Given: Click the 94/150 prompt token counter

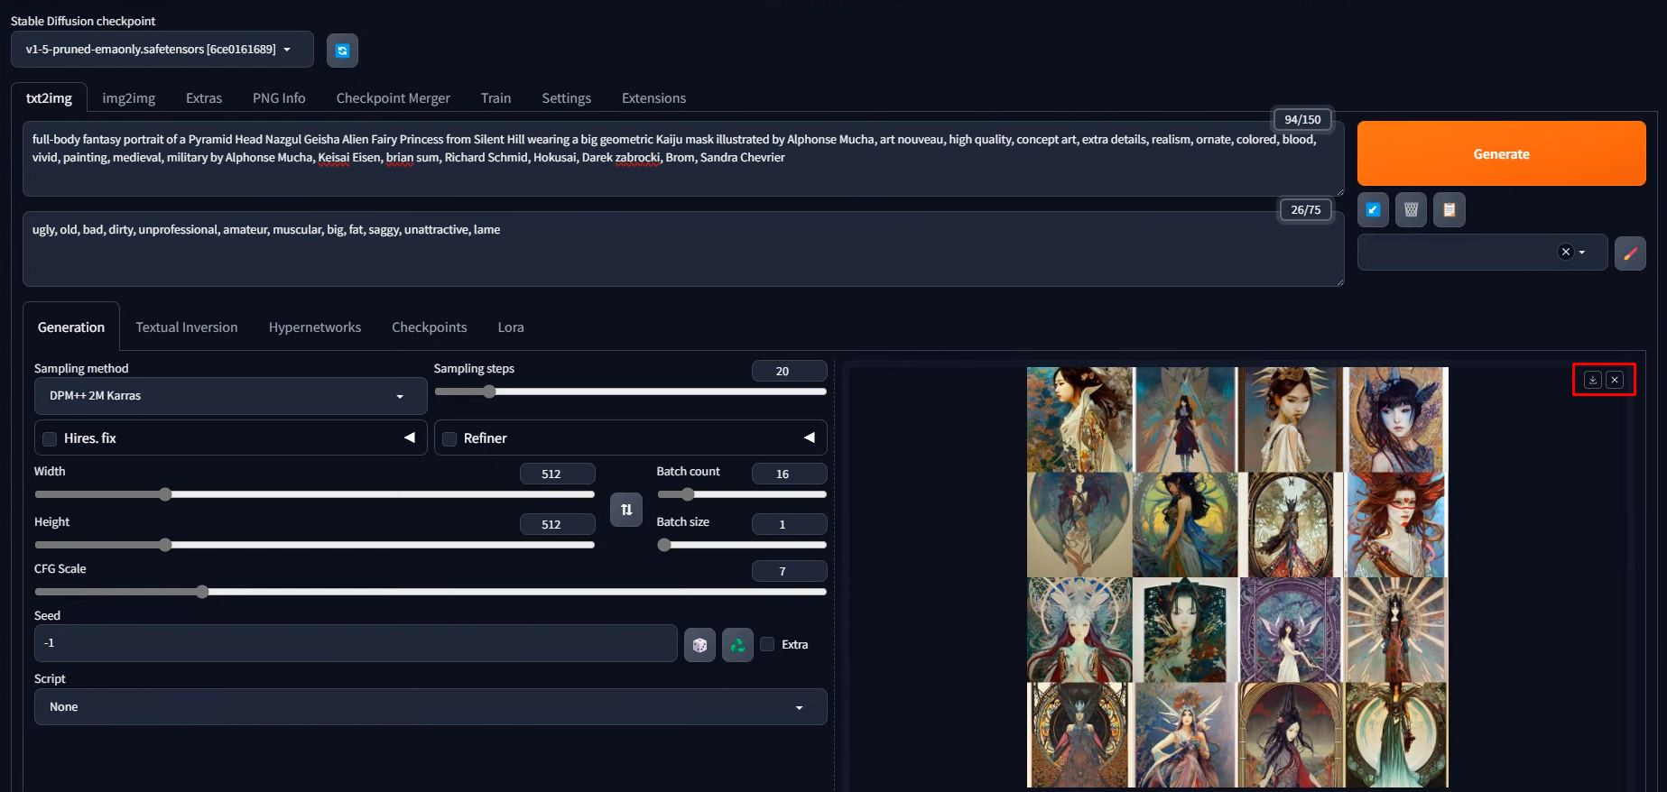Looking at the screenshot, I should tap(1302, 119).
